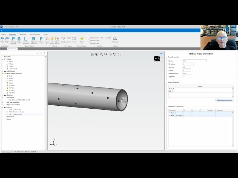This screenshot has height=178, width=238.
Task: Select the Bevel 3D feature
Action: 74,40
